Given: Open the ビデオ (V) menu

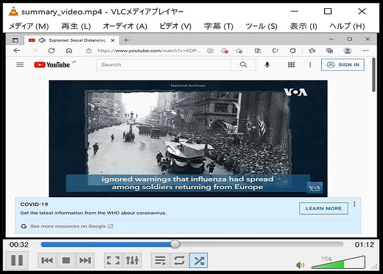Looking at the screenshot, I should click(176, 26).
